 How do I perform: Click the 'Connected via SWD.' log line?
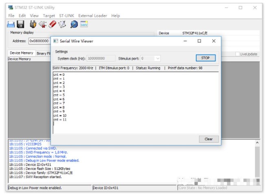(x=33, y=148)
